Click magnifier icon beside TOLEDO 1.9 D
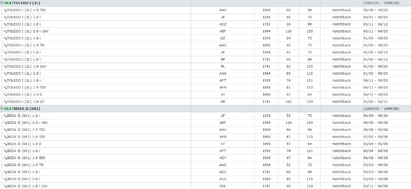Viewport: 411px width, 189px height. (x=5, y=95)
